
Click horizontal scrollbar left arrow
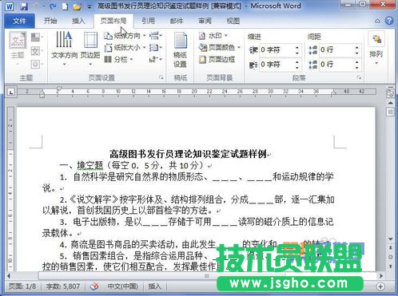9,276
